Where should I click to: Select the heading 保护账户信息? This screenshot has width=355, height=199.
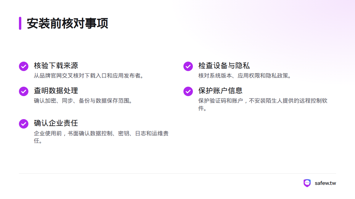(220, 91)
